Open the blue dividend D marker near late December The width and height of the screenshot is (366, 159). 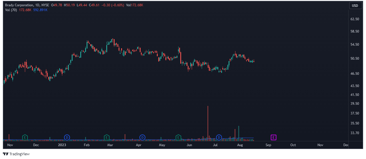pos(67,138)
